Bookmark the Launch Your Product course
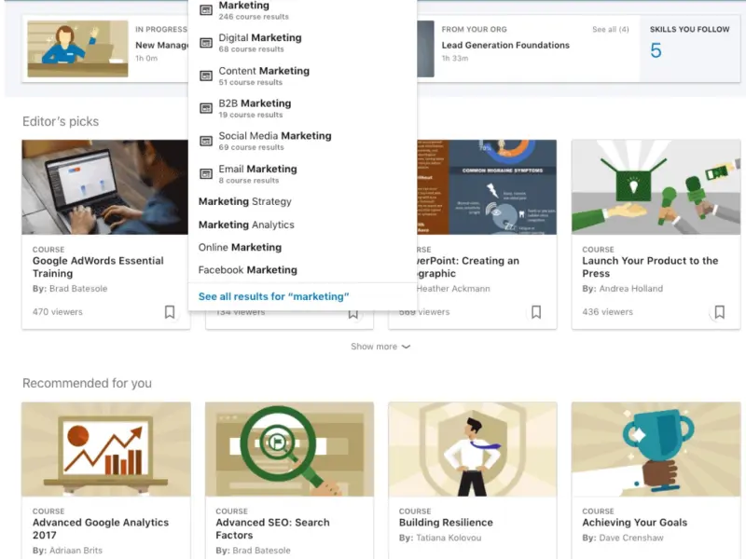Viewport: 746px width, 559px height. pos(719,312)
